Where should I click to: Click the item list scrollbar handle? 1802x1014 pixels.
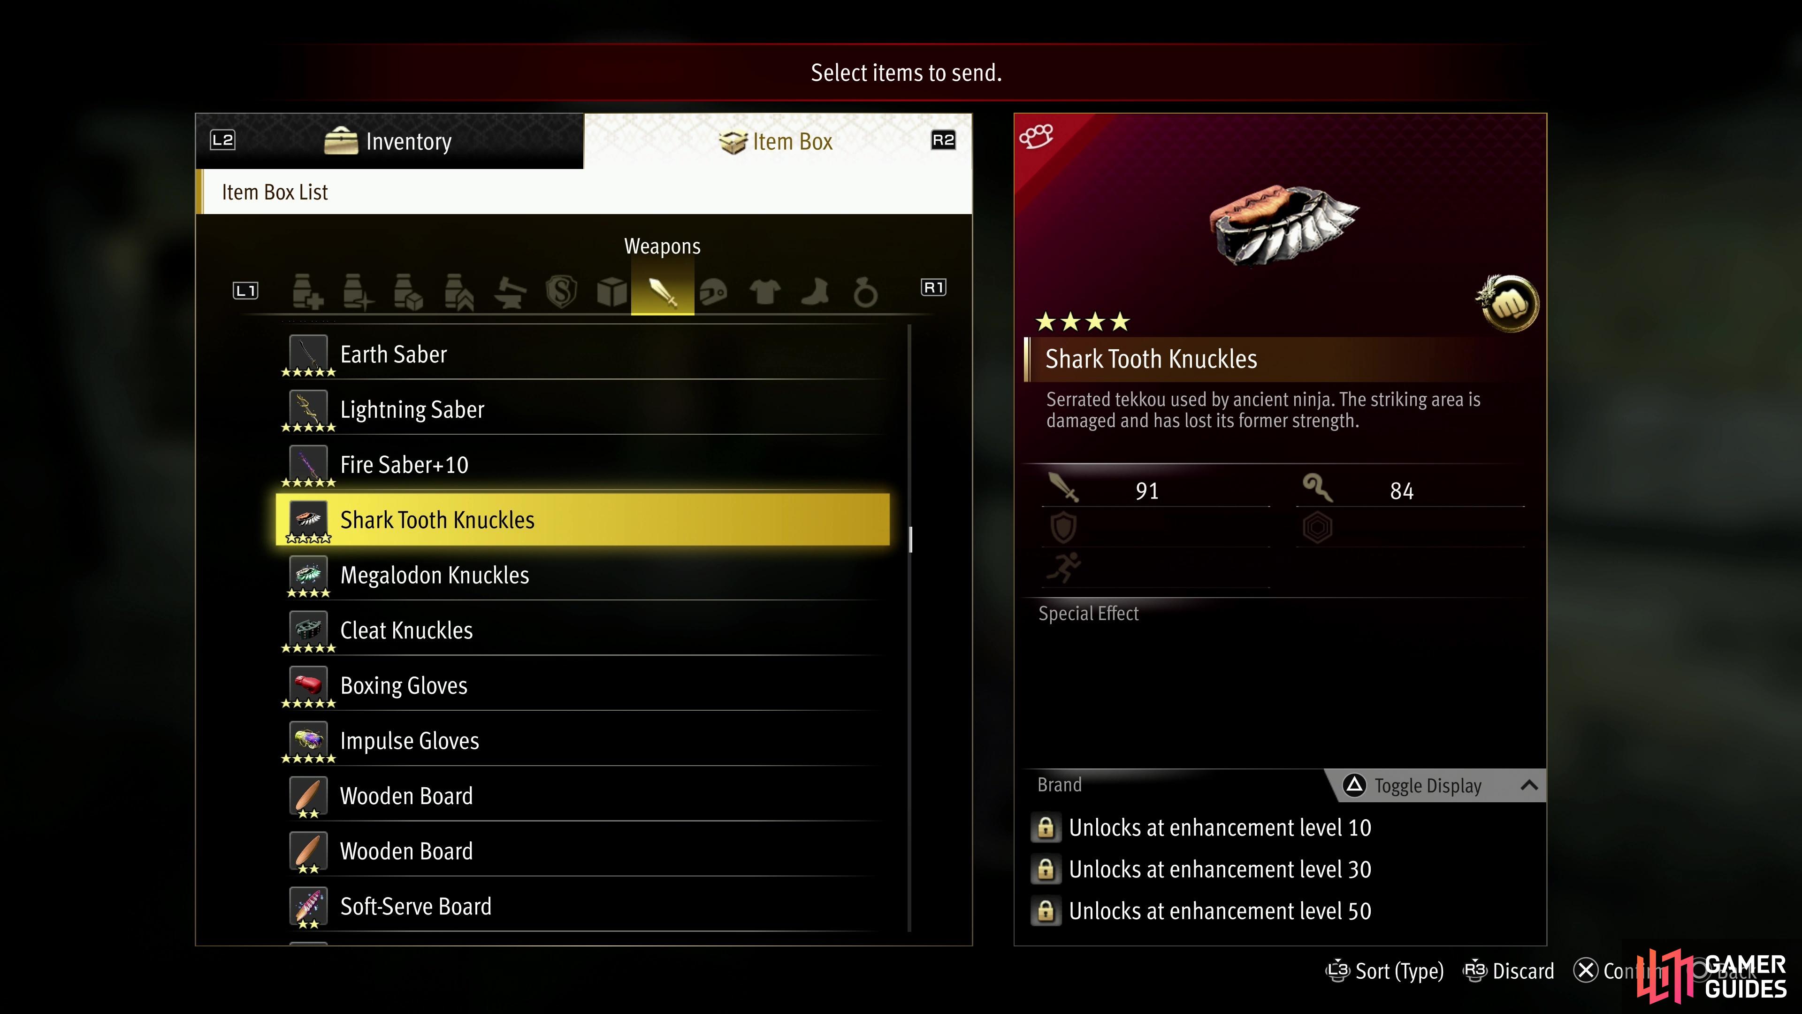click(x=910, y=539)
